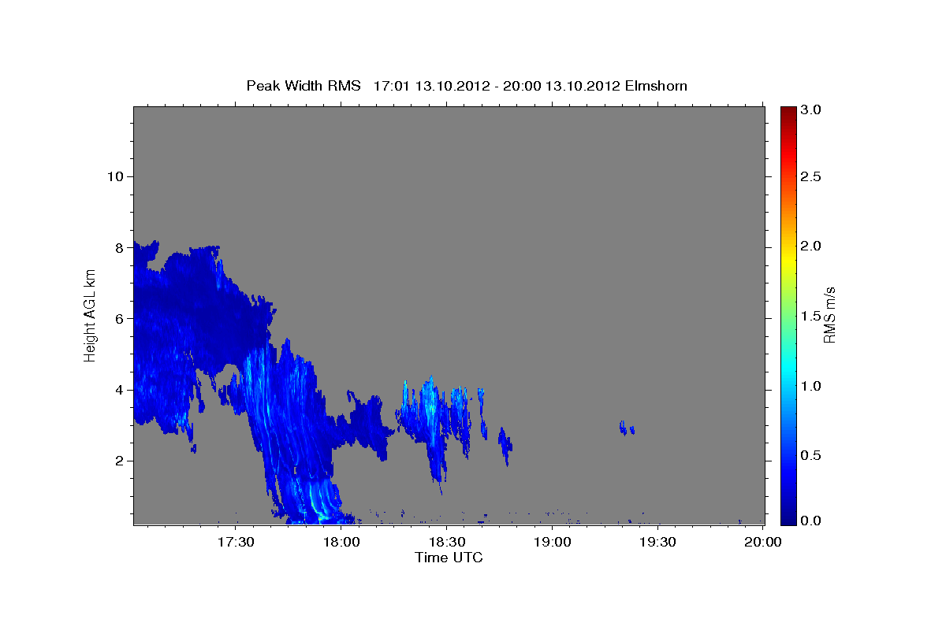Click the 20:00 time tick label
Image resolution: width=946 pixels, height=630 pixels.
click(x=762, y=542)
